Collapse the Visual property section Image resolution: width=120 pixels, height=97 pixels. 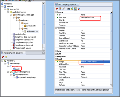tap(56, 59)
